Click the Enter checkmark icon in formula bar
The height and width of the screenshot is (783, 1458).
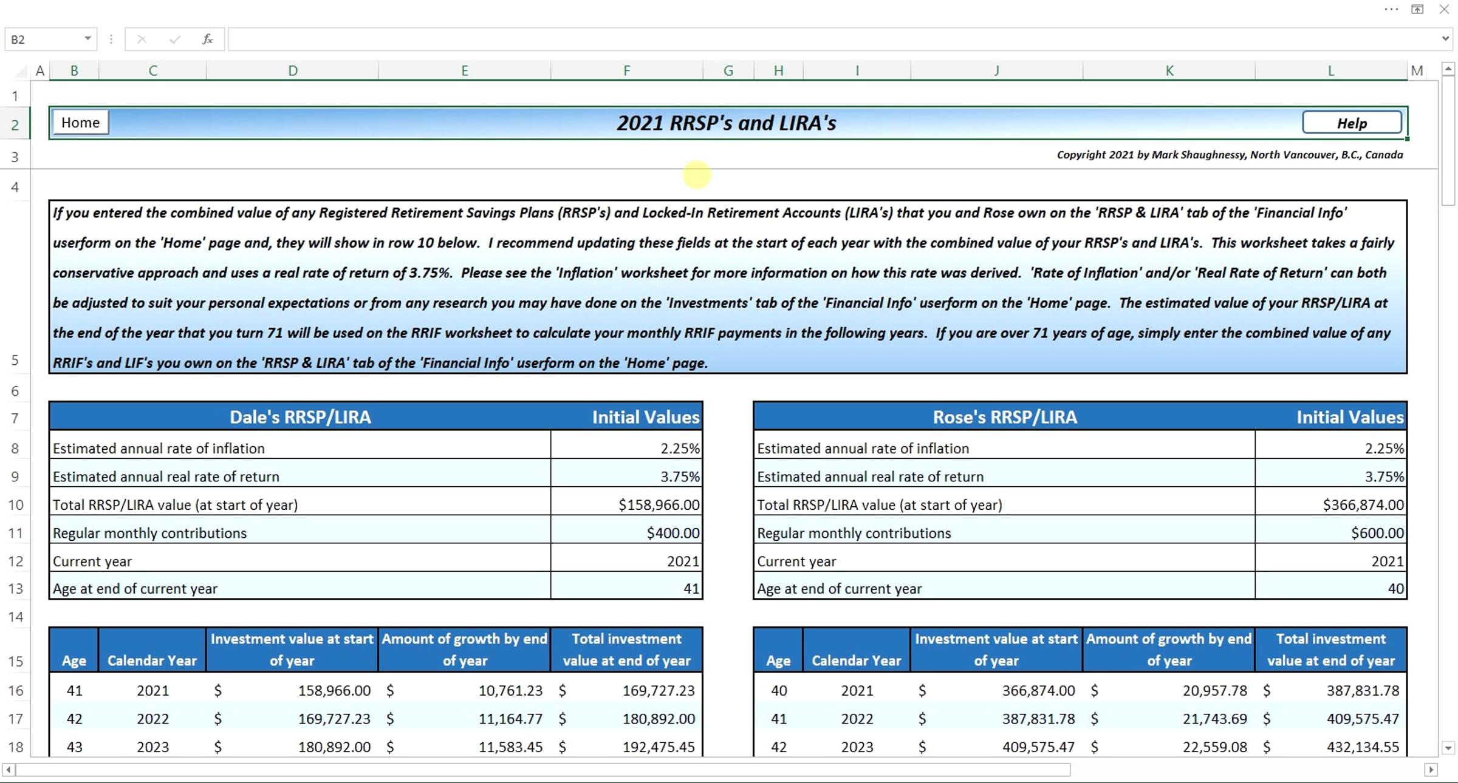(x=175, y=39)
